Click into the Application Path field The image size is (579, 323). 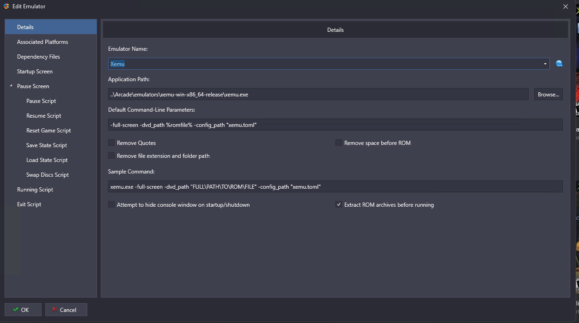(318, 94)
